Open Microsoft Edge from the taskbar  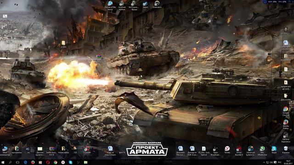25,162
